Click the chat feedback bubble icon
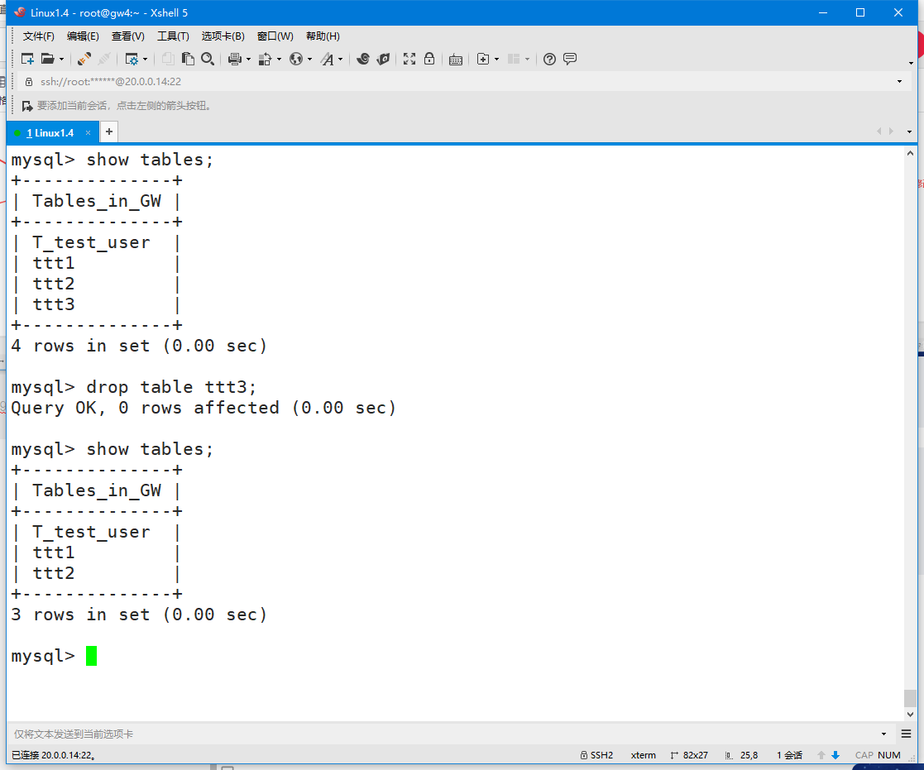The height and width of the screenshot is (770, 924). point(570,59)
